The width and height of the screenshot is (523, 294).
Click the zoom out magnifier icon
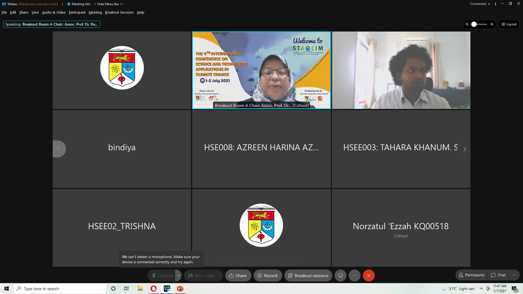pos(467,24)
